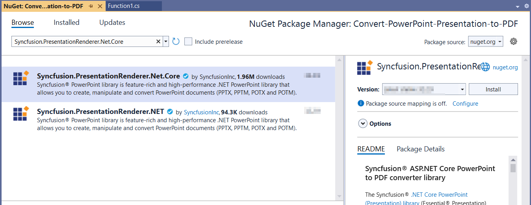Switch to the Updates tab
This screenshot has height=205, width=531.
112,22
